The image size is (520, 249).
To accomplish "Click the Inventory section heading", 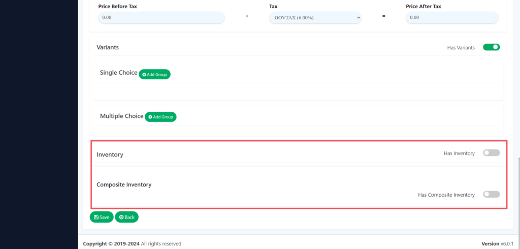I will (x=110, y=154).
